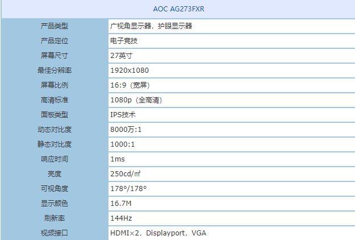Select the 产品类型 label cell
The width and height of the screenshot is (355, 240).
click(55, 26)
